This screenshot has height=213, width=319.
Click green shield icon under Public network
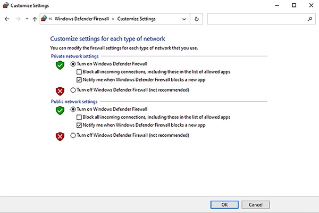point(60,110)
